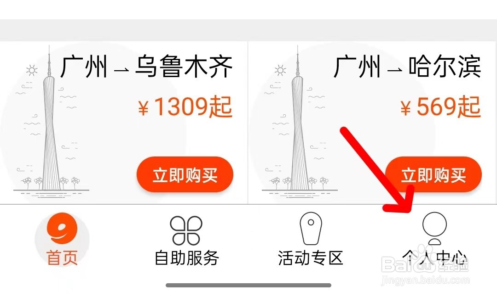Switch to the 自助服务 tab label

(186, 258)
